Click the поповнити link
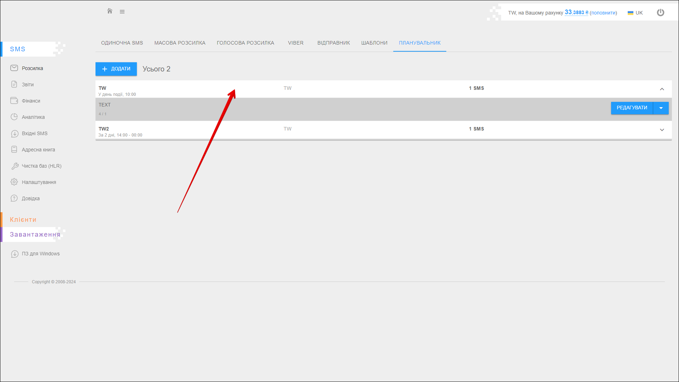The width and height of the screenshot is (679, 382). [x=603, y=13]
